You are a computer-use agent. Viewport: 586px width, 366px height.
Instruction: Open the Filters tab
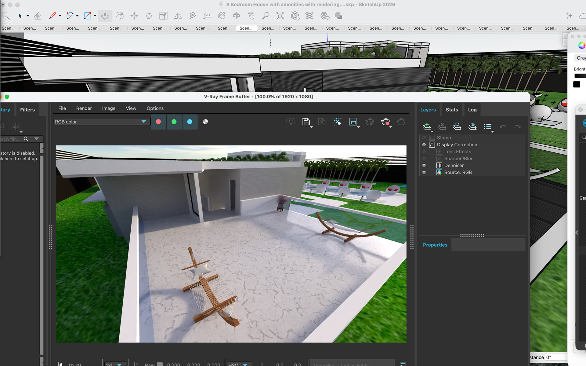27,110
